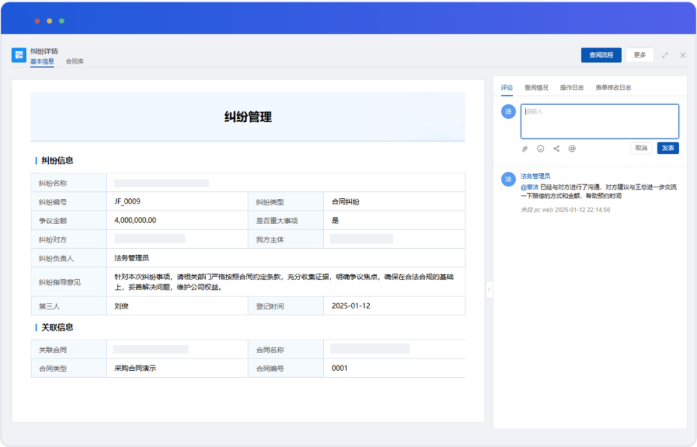Screen dimensions: 697x447
Task: Click into the comment input box
Action: [600, 121]
